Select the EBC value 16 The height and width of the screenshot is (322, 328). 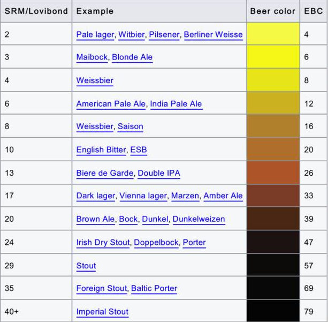309,126
